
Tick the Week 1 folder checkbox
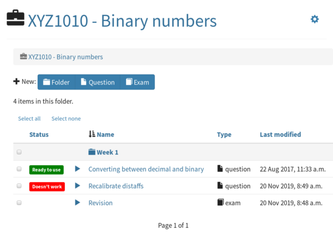pyautogui.click(x=19, y=152)
